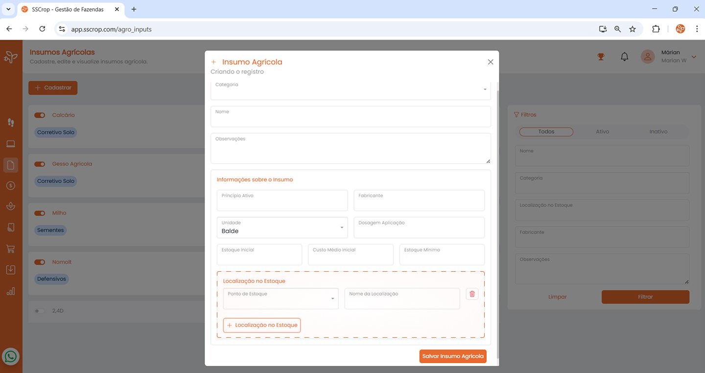Open the shopping cart sidebar icon
The width and height of the screenshot is (705, 373).
point(10,249)
